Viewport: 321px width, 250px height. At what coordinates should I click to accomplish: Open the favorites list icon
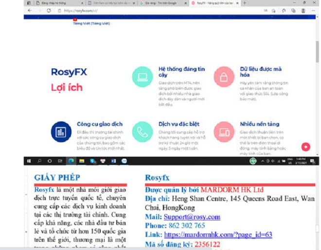tap(284, 11)
